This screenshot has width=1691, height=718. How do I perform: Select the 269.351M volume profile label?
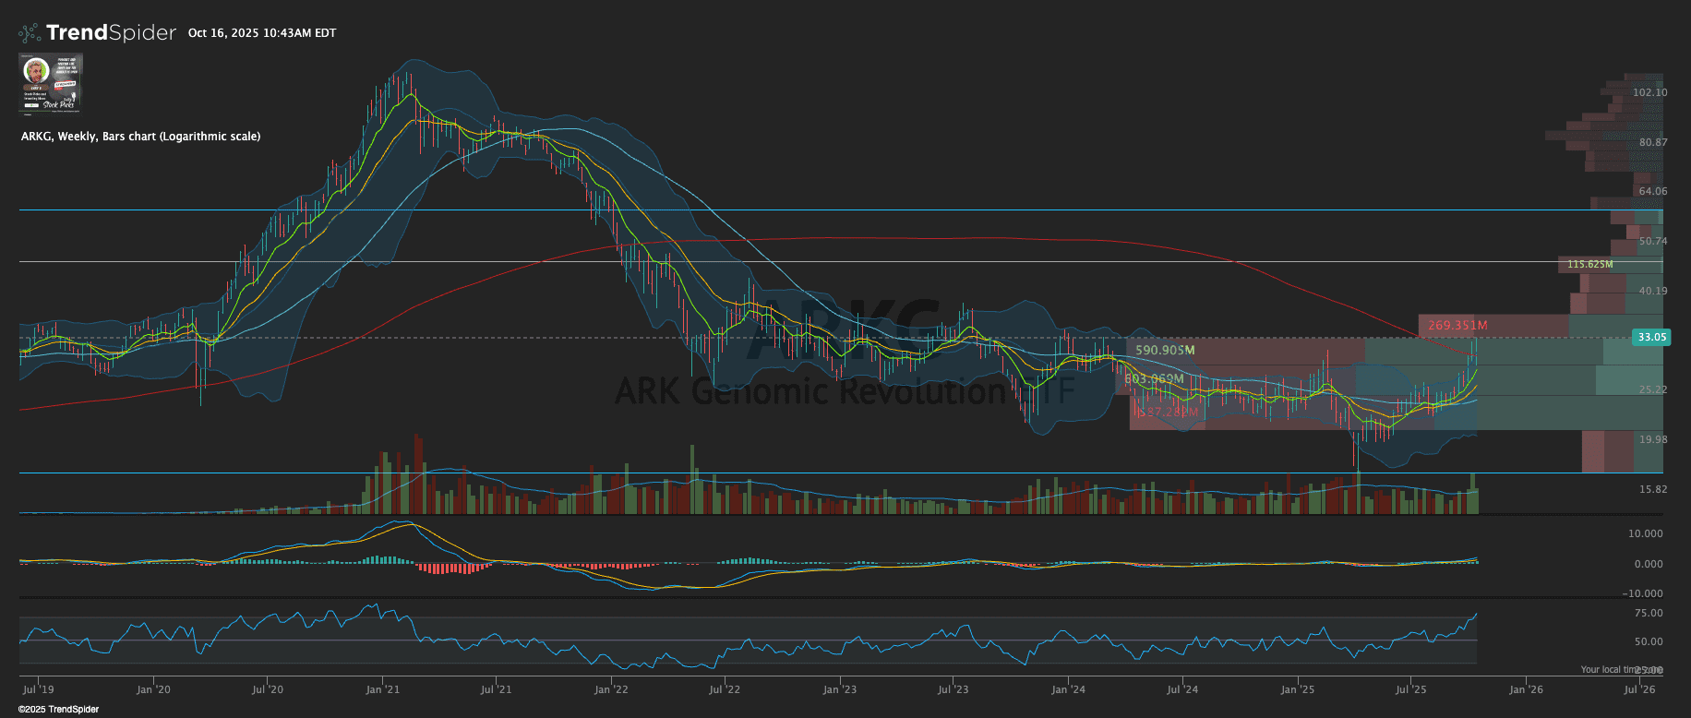(1457, 326)
